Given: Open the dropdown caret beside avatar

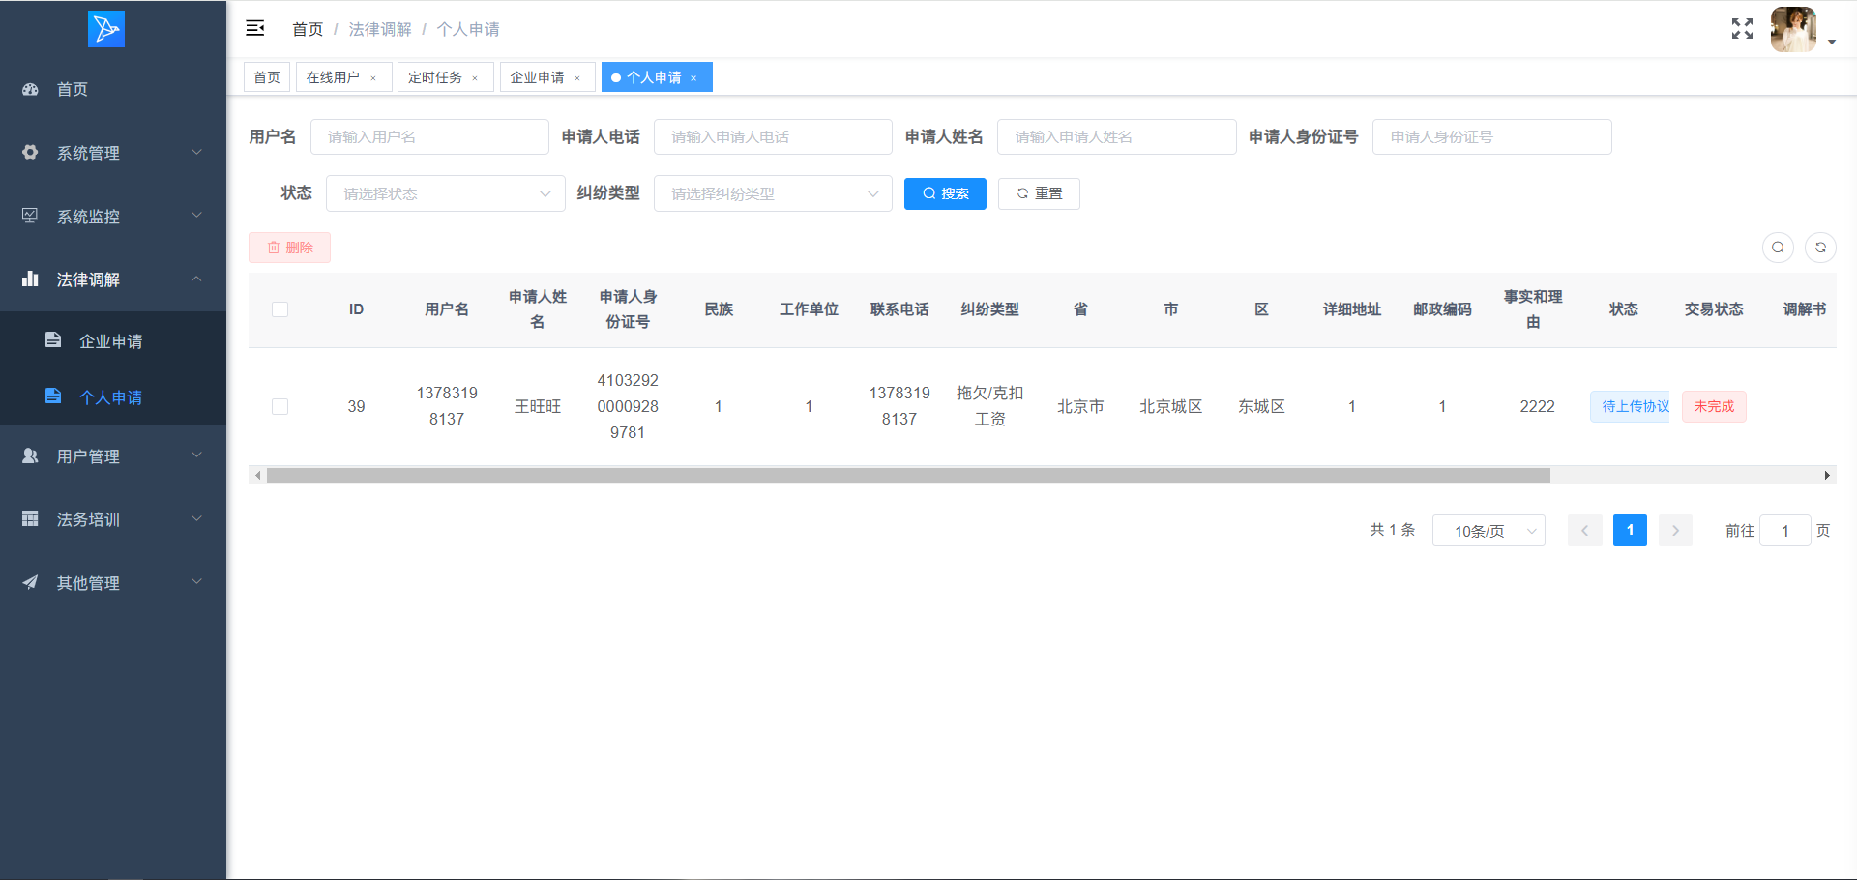Looking at the screenshot, I should (1832, 42).
